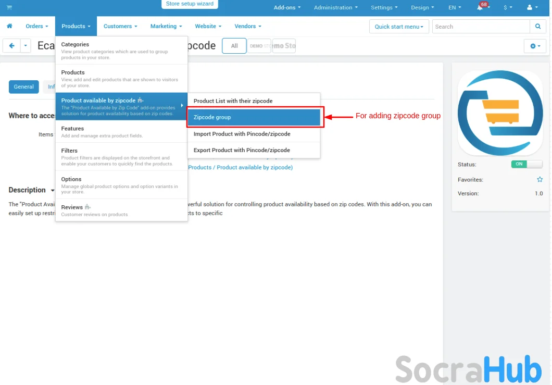The height and width of the screenshot is (385, 552).
Task: Select Reviews in Products menu
Action: [x=121, y=210]
